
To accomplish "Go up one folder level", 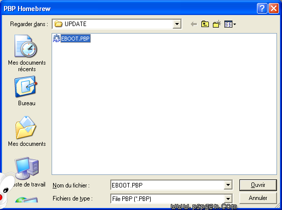I will [x=205, y=24].
